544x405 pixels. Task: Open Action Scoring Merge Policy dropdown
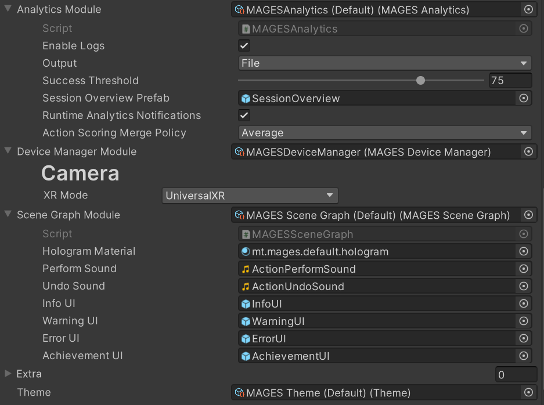pyautogui.click(x=385, y=133)
